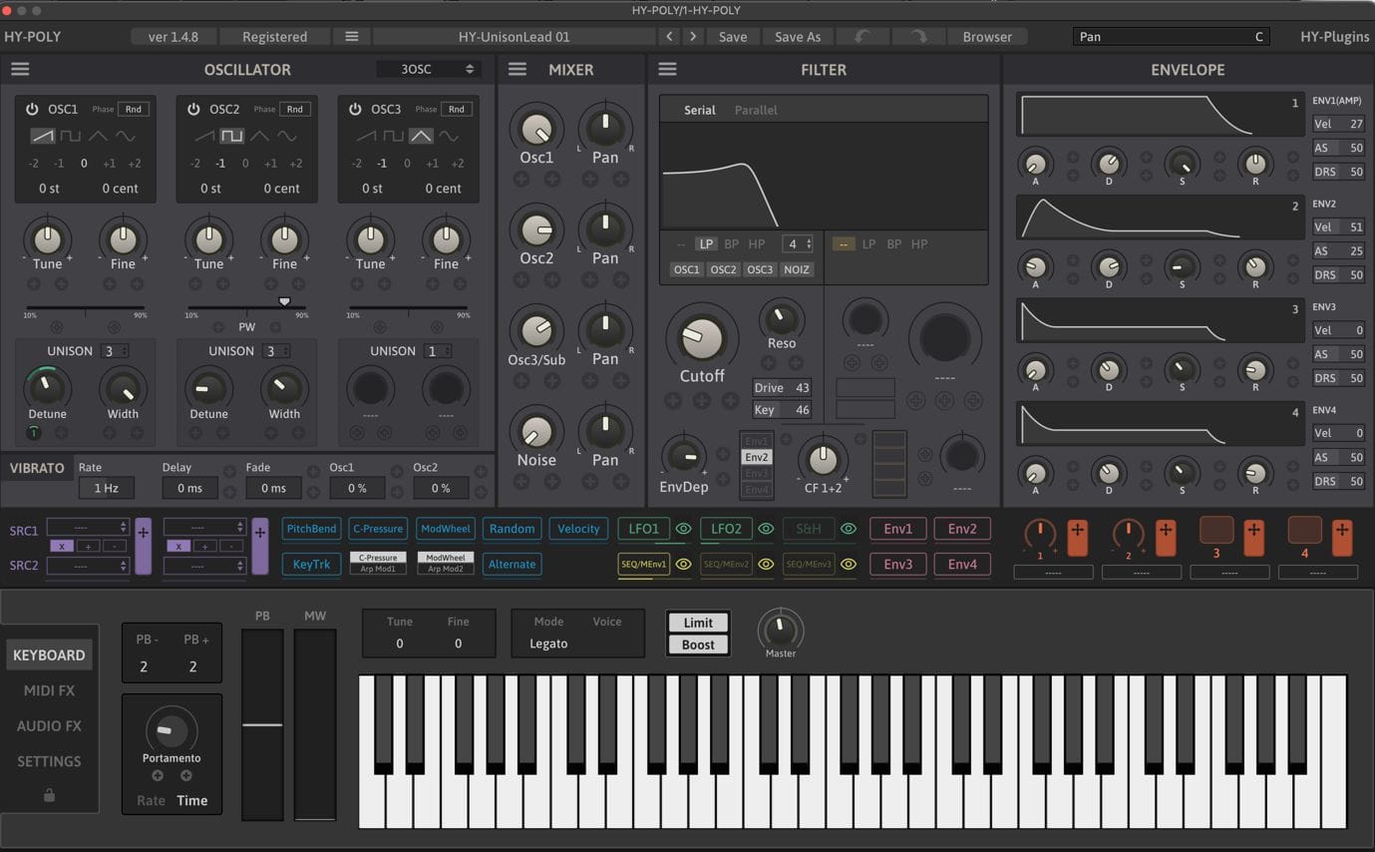
Task: Select the Parallel filter routing tab
Action: [x=756, y=110]
